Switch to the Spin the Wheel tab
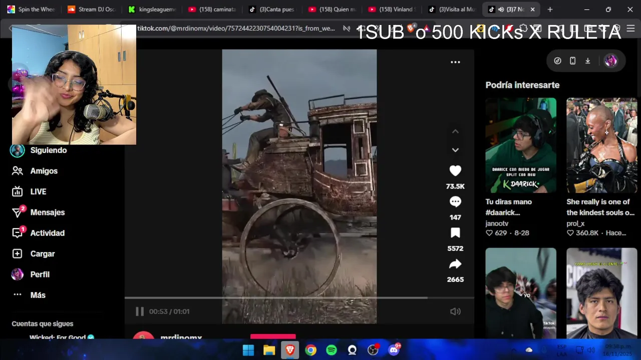The width and height of the screenshot is (641, 360). [31, 9]
